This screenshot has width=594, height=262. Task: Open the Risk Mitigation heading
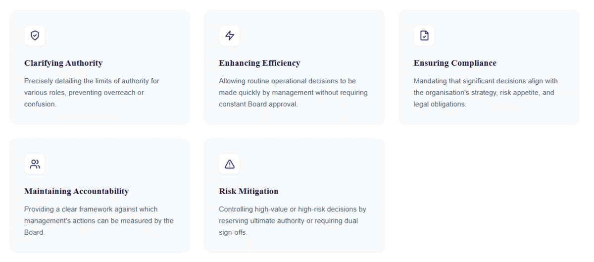click(x=248, y=191)
